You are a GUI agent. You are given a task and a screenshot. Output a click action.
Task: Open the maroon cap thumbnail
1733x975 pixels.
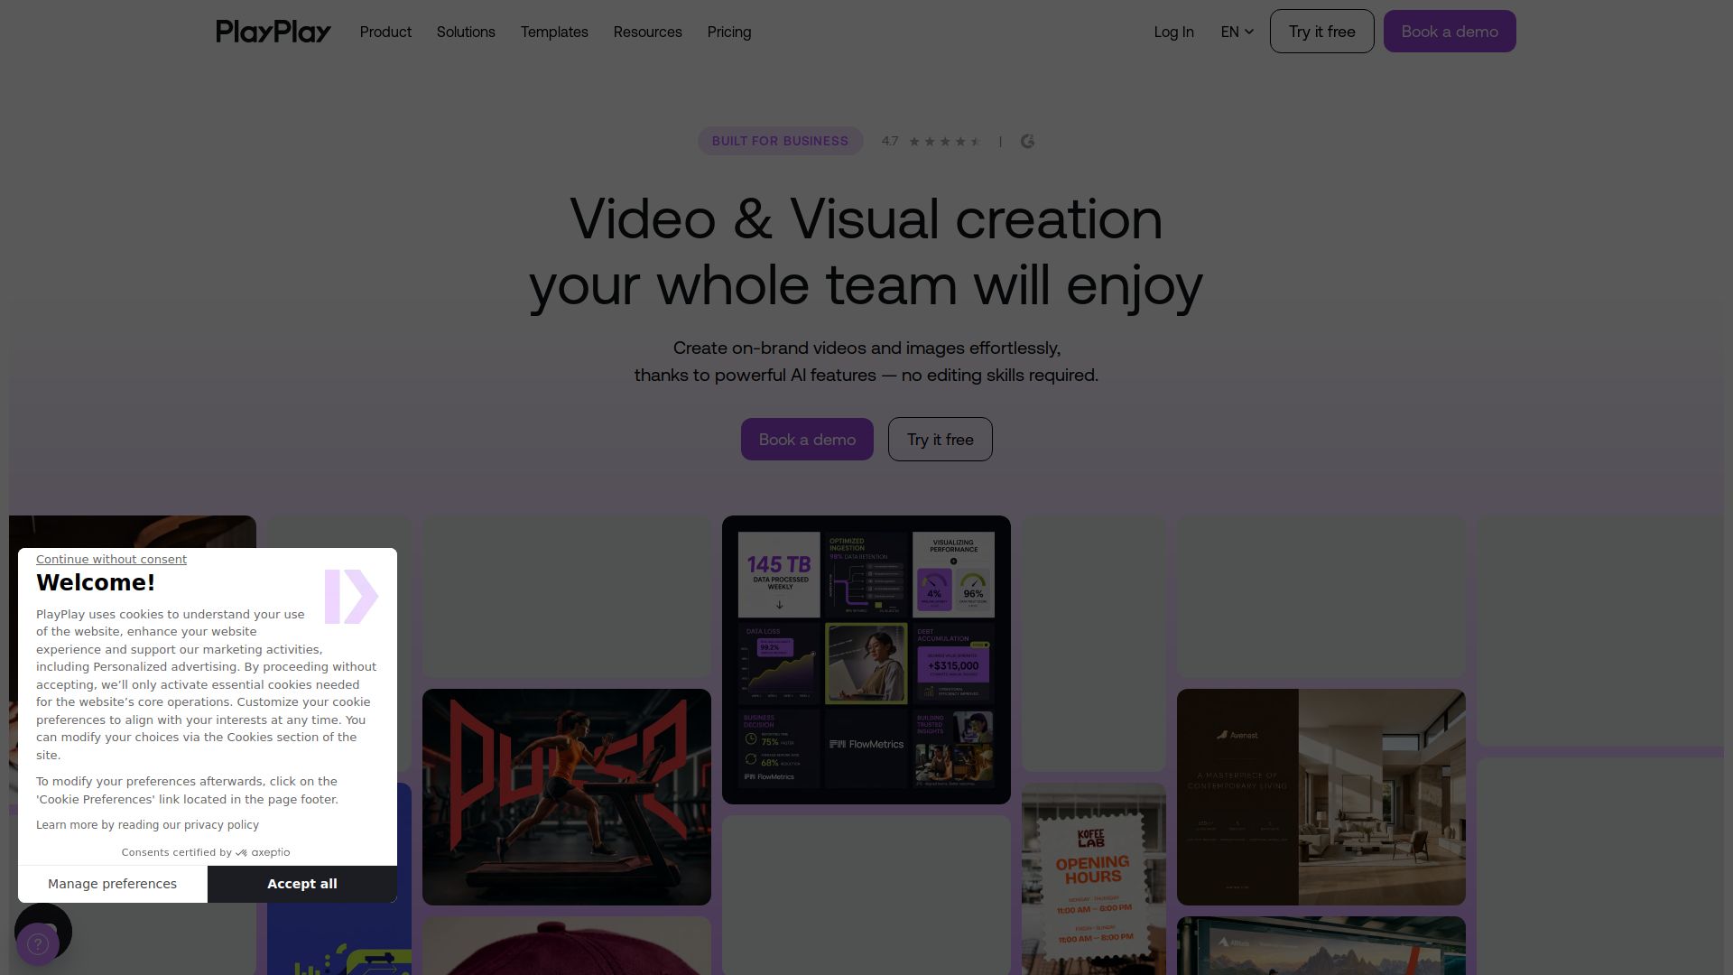coord(567,945)
